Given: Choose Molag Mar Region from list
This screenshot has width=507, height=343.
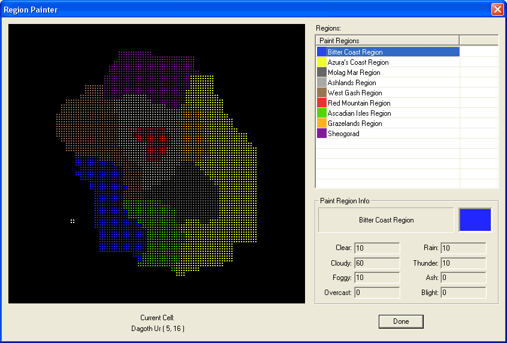Looking at the screenshot, I should [388, 72].
